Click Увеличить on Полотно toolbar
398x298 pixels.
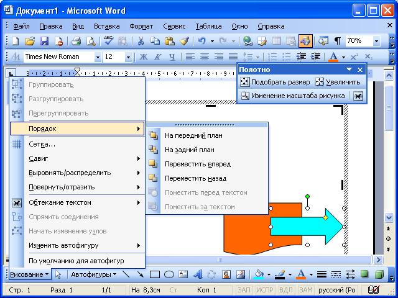pyautogui.click(x=338, y=82)
